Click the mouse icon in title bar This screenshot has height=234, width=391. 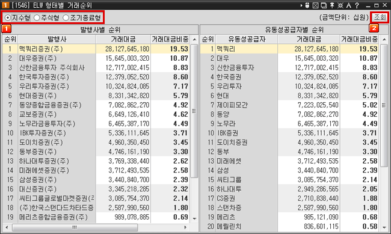[x=307, y=5]
